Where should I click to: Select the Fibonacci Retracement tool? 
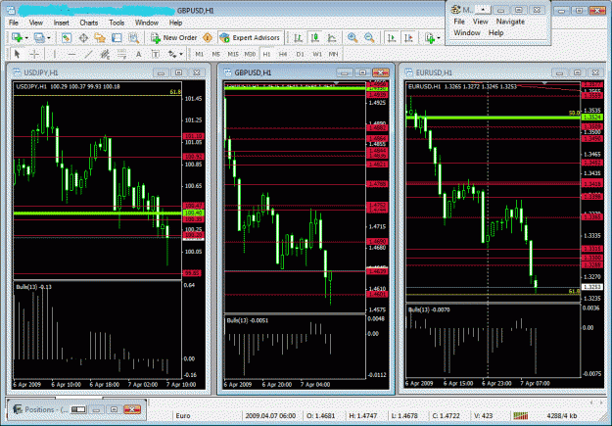click(x=121, y=54)
